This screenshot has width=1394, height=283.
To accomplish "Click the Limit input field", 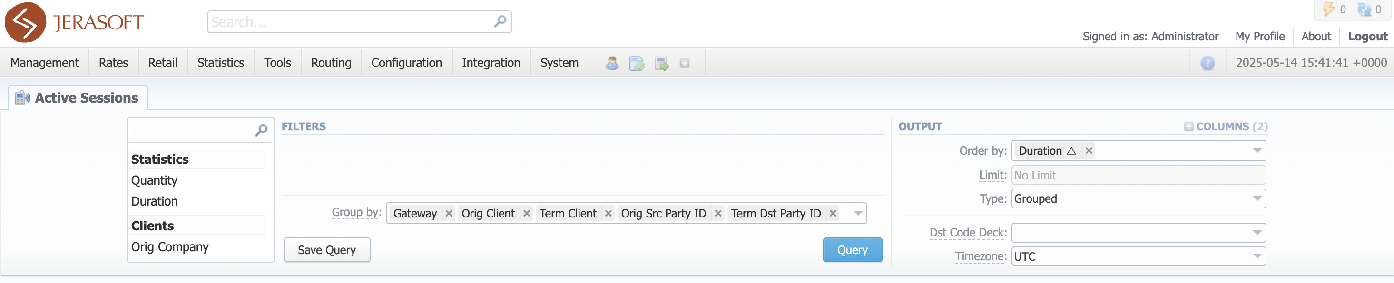I will tap(1138, 176).
